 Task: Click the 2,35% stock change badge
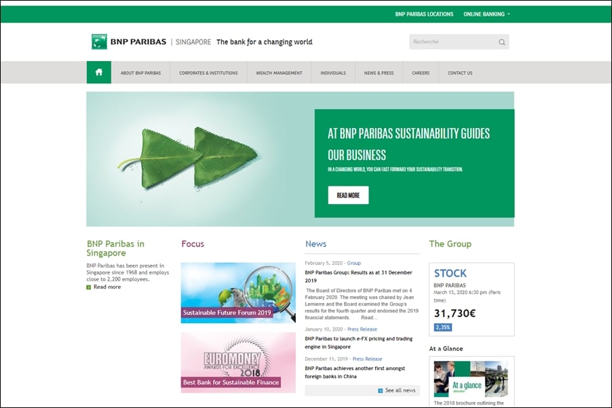[x=442, y=327]
